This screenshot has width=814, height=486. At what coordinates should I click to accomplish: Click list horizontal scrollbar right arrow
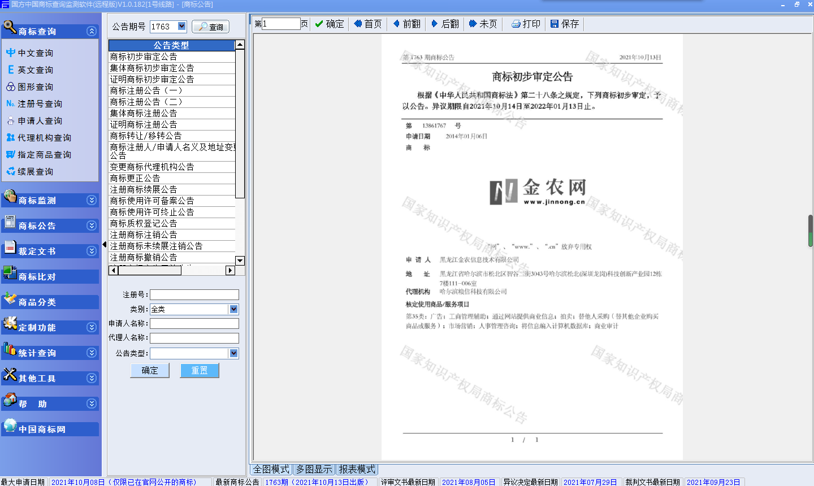(230, 271)
